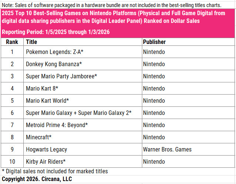Viewport: 236px width, 184px height.
Task: Click the Title column header
Action: [32, 42]
